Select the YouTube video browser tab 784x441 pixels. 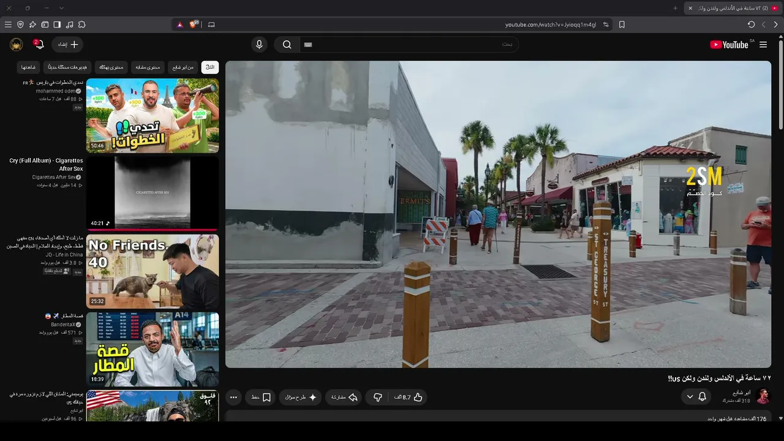[x=733, y=8]
